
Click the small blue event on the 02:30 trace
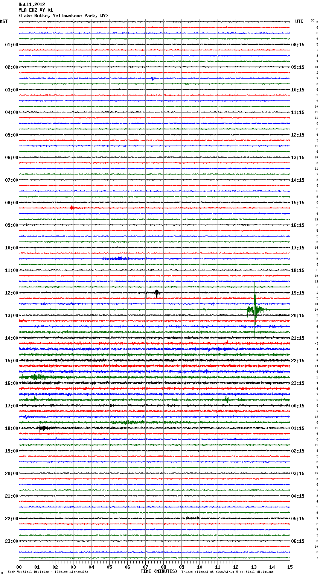(152, 78)
